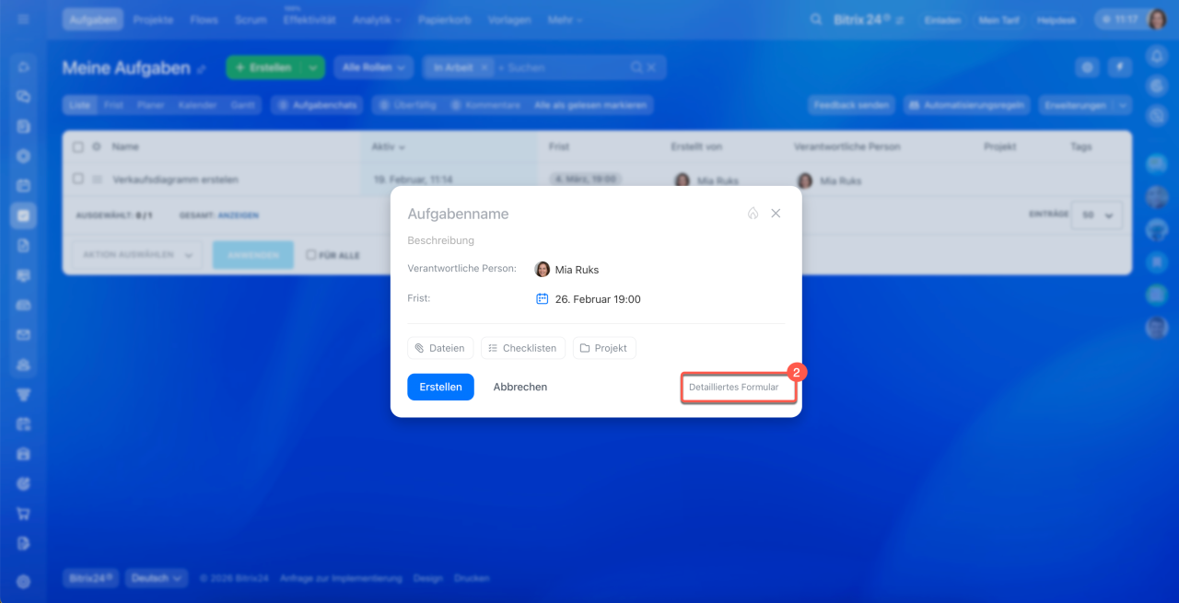Image resolution: width=1179 pixels, height=603 pixels.
Task: Select the Gantt view tab
Action: pyautogui.click(x=243, y=105)
